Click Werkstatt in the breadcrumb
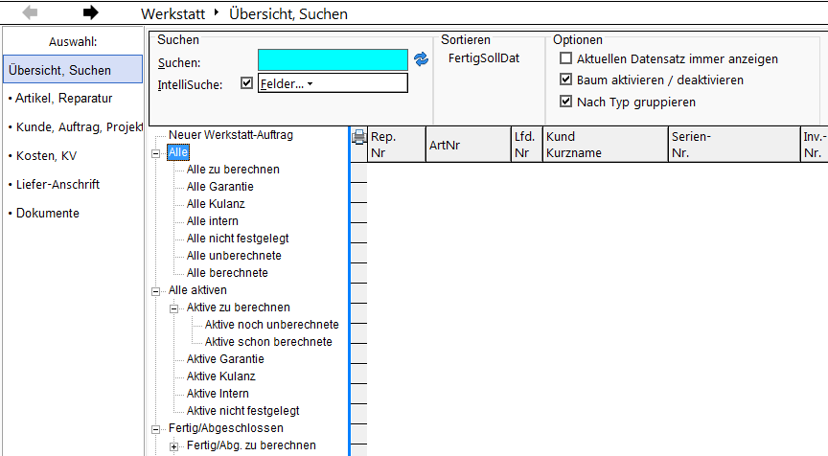 click(172, 13)
